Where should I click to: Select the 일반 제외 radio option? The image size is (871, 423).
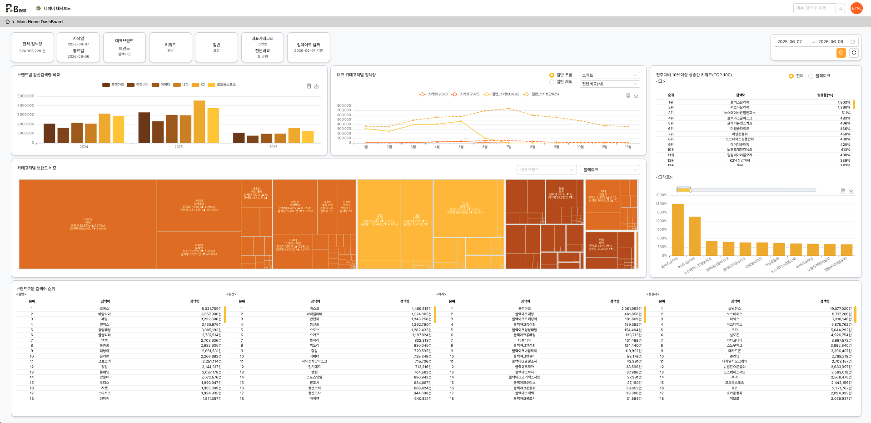pos(561,82)
